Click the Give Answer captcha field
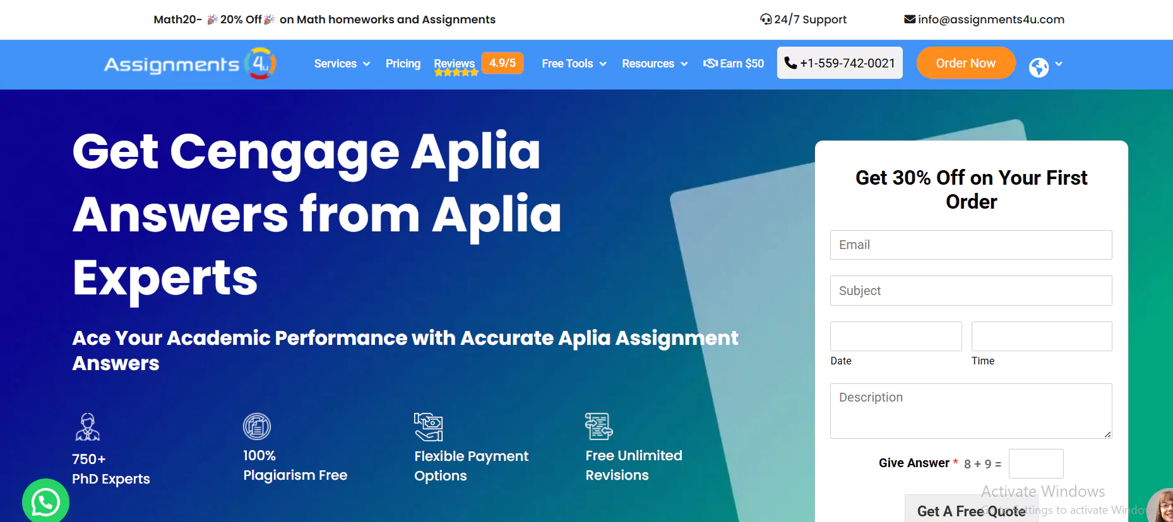Screen dimensions: 1173x522 tap(1035, 464)
